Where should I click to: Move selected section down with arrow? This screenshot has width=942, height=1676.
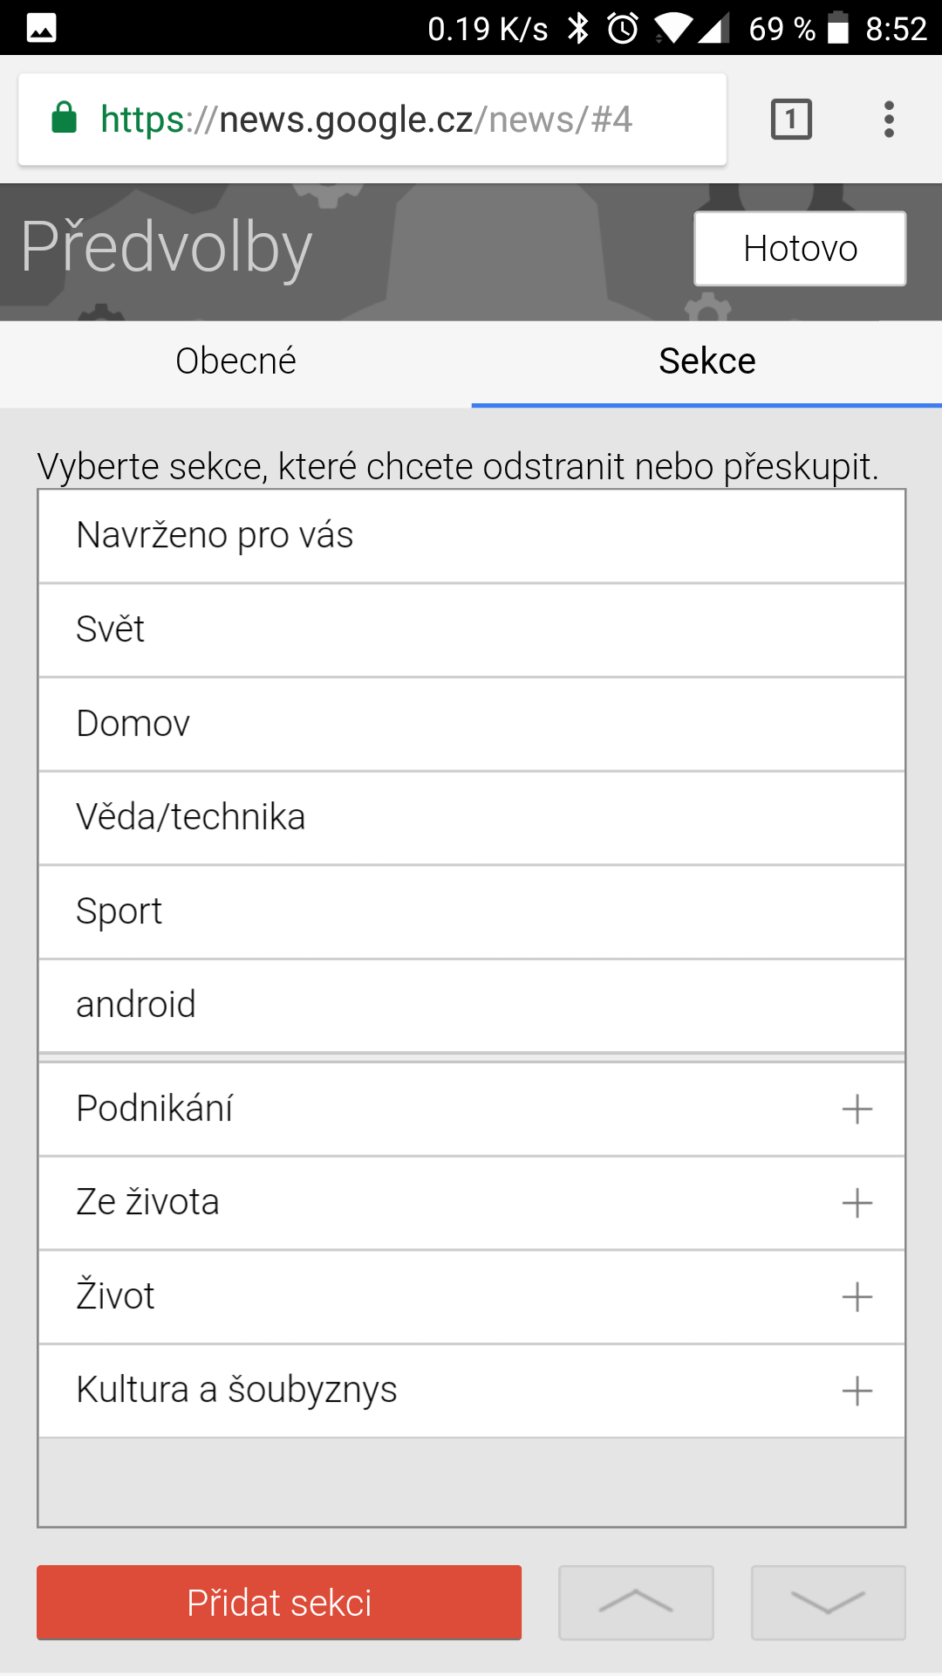coord(828,1603)
